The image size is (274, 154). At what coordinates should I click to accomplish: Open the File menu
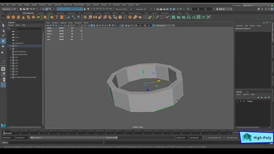(3, 5)
